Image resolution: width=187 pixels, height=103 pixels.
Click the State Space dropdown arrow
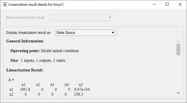tap(113, 33)
